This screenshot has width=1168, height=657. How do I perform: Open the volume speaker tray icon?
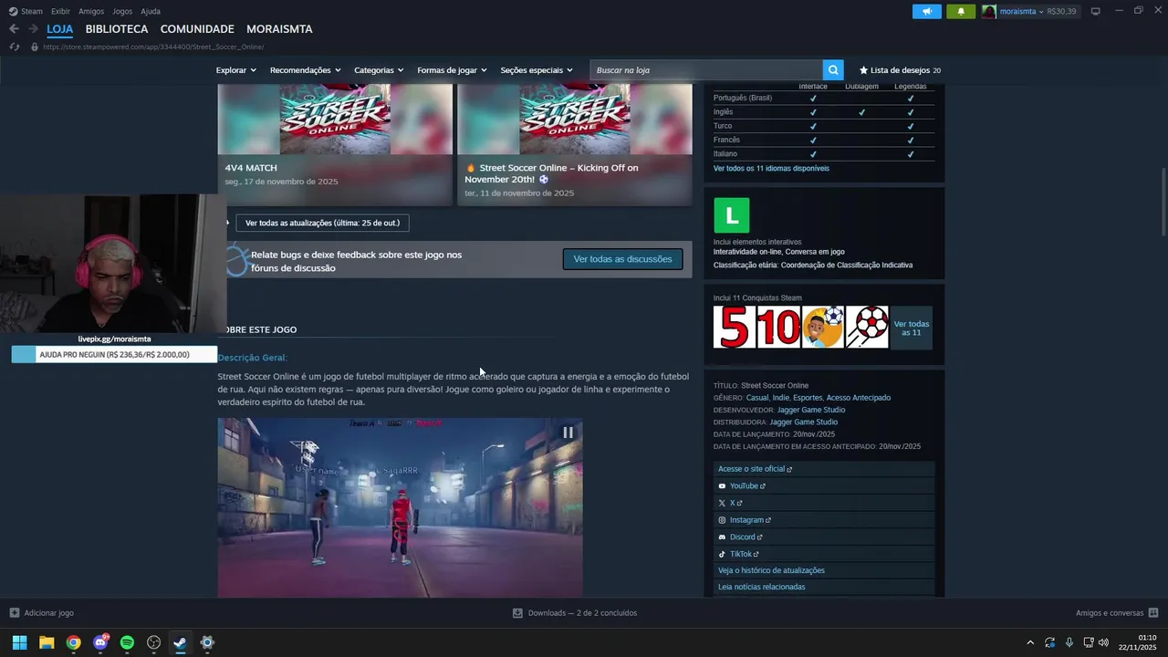pos(1103,642)
